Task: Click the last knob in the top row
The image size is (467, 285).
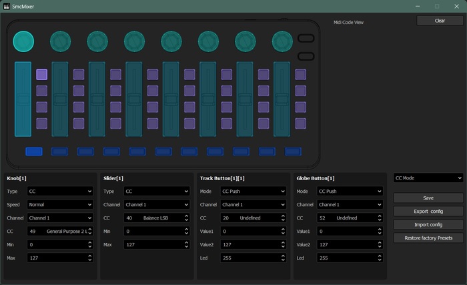Action: coord(282,41)
